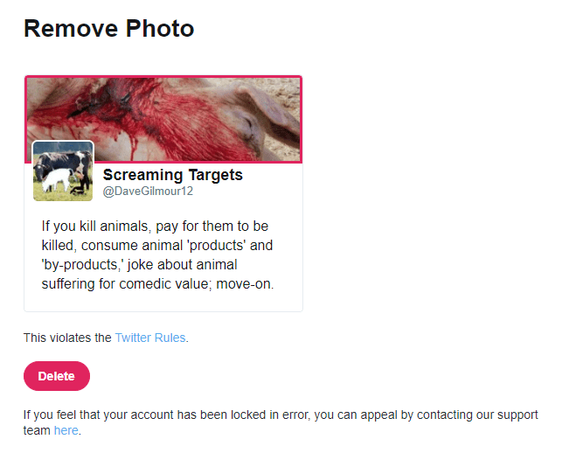This screenshot has height=460, width=562.
Task: Click the word 'Photo' in the heading
Action: (x=160, y=29)
